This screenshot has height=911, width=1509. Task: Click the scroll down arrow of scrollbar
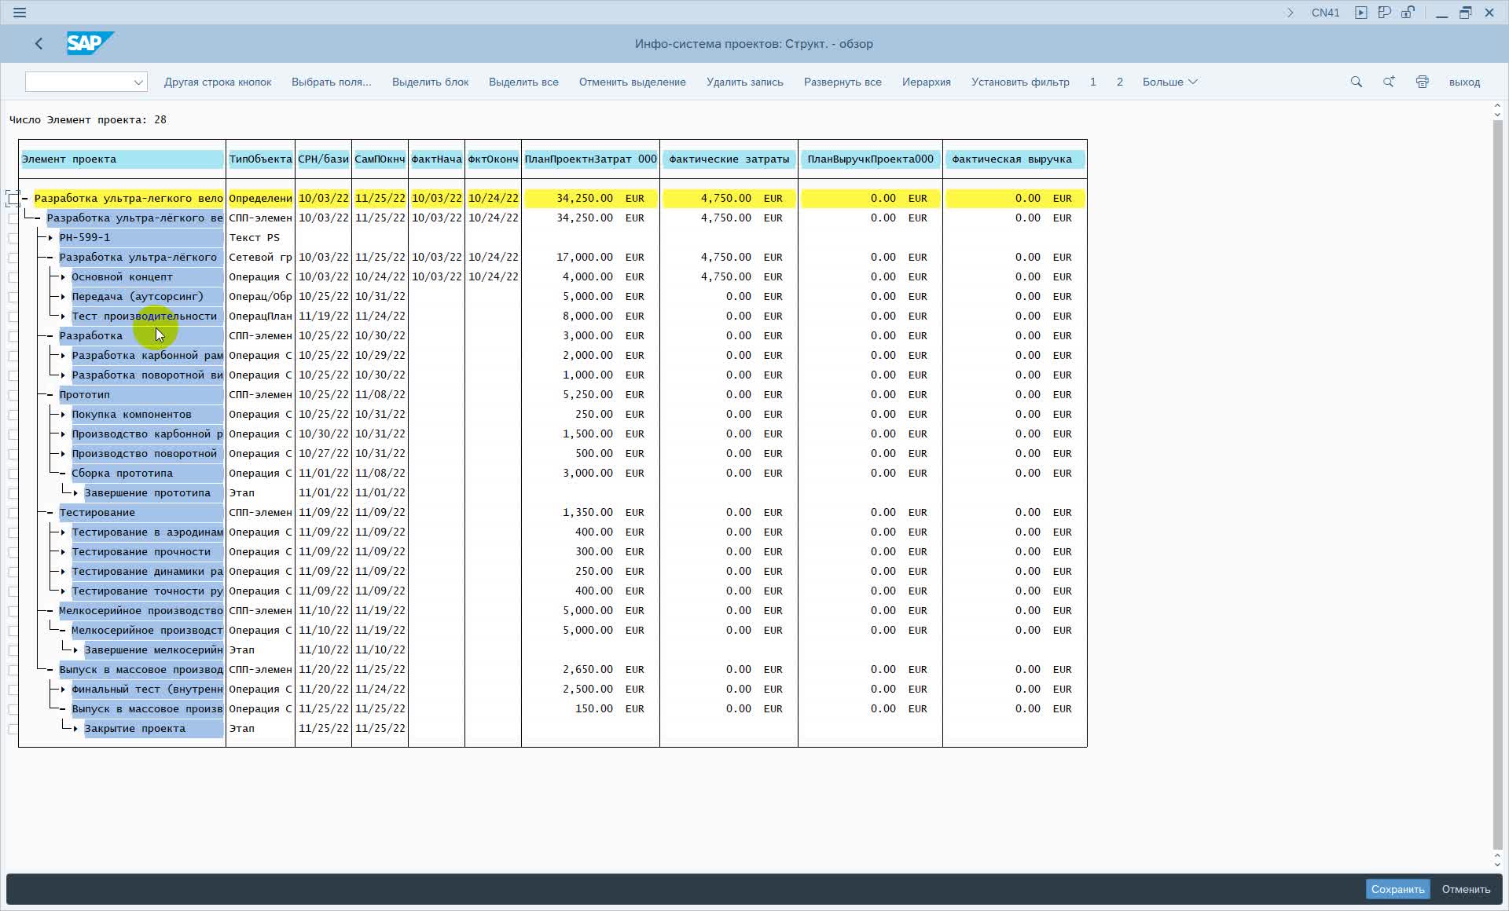click(x=1497, y=864)
